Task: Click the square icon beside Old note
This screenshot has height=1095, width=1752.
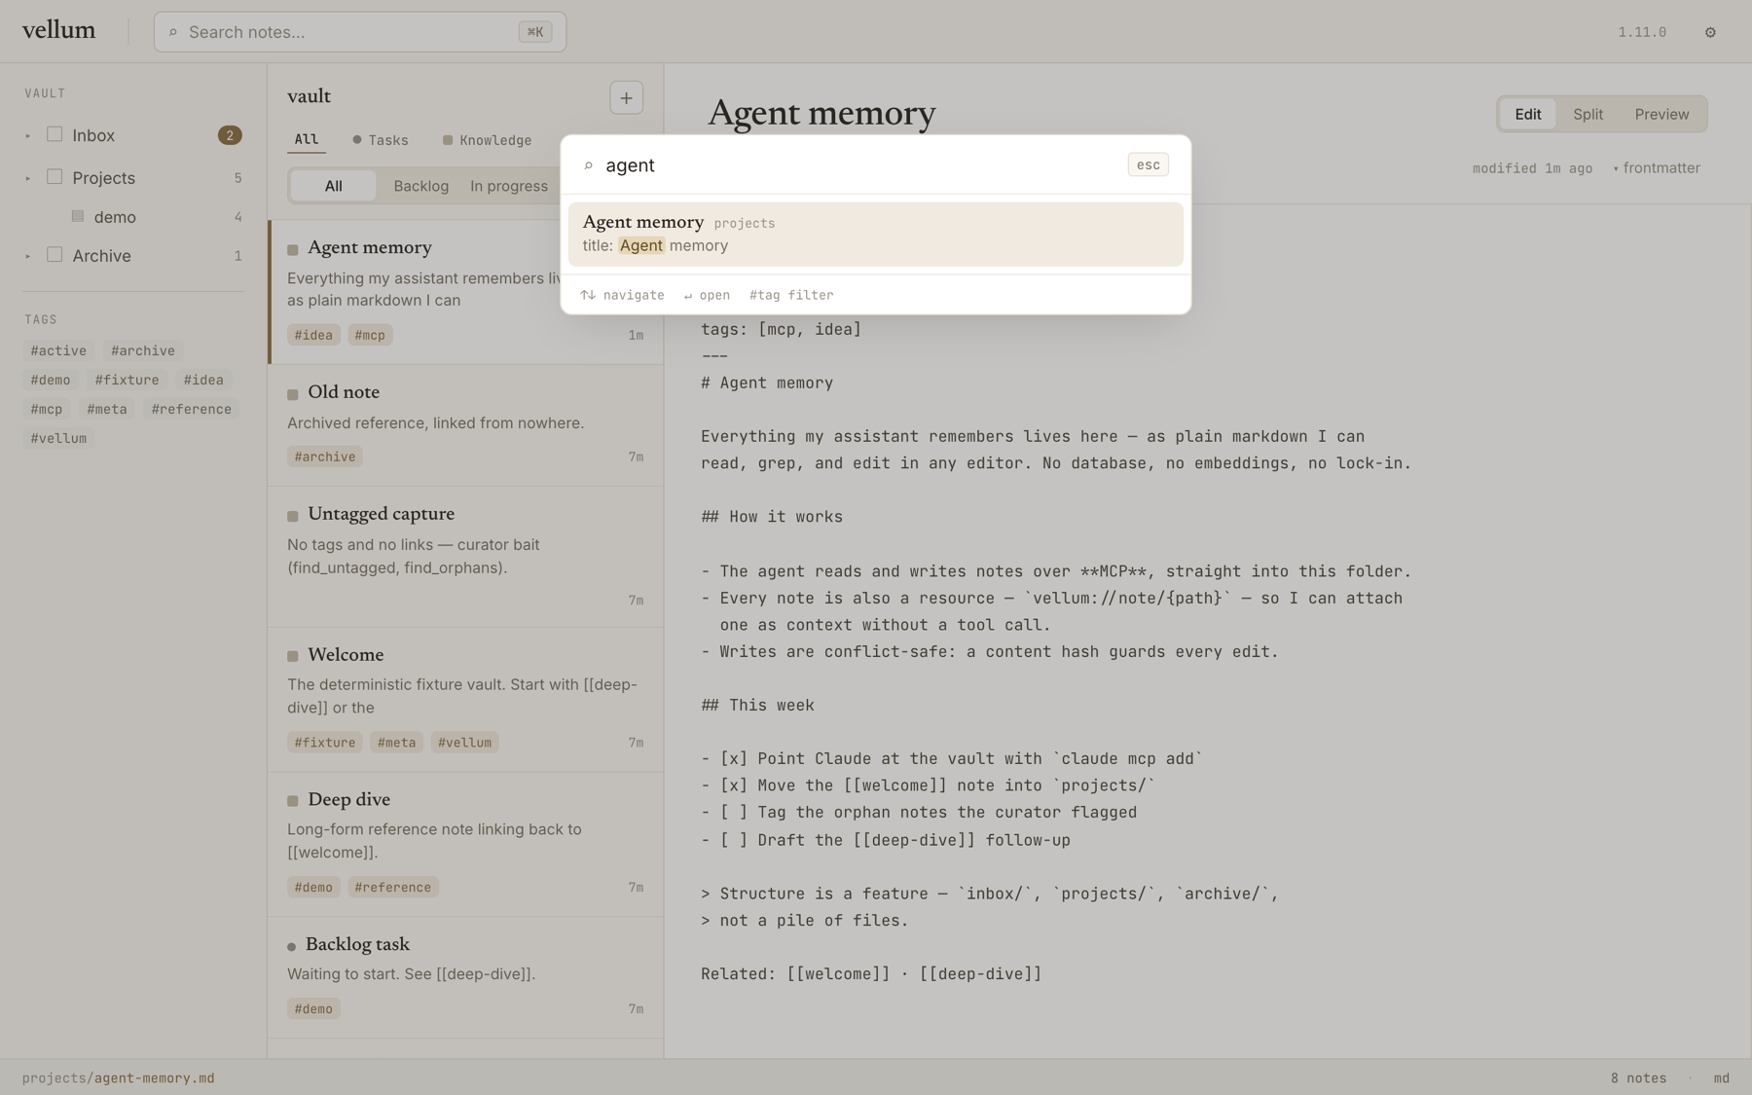Action: (x=292, y=394)
